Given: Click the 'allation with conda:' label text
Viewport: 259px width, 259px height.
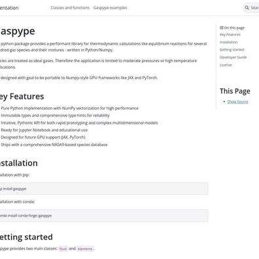Looking at the screenshot, I should (18, 202).
